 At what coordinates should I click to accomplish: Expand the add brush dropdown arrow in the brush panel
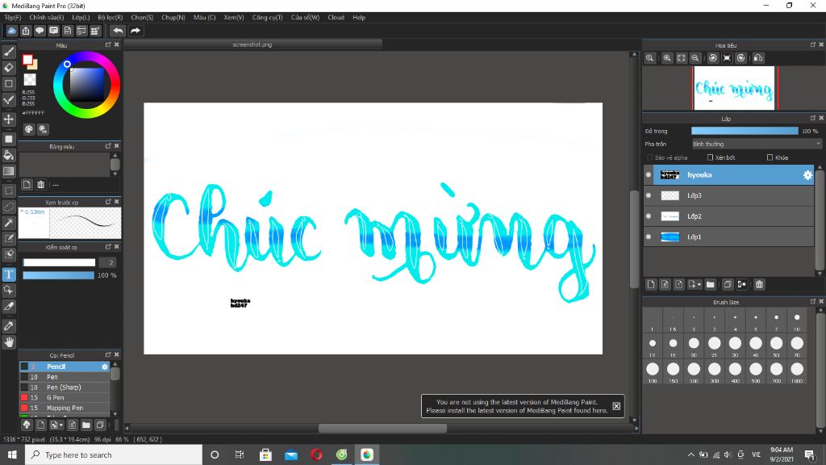click(61, 425)
